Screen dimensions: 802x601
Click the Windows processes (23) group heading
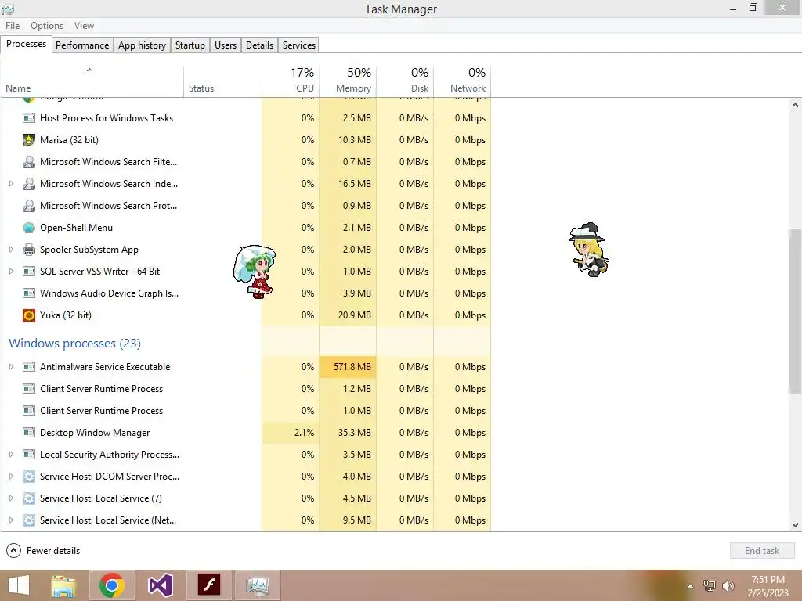(x=74, y=343)
